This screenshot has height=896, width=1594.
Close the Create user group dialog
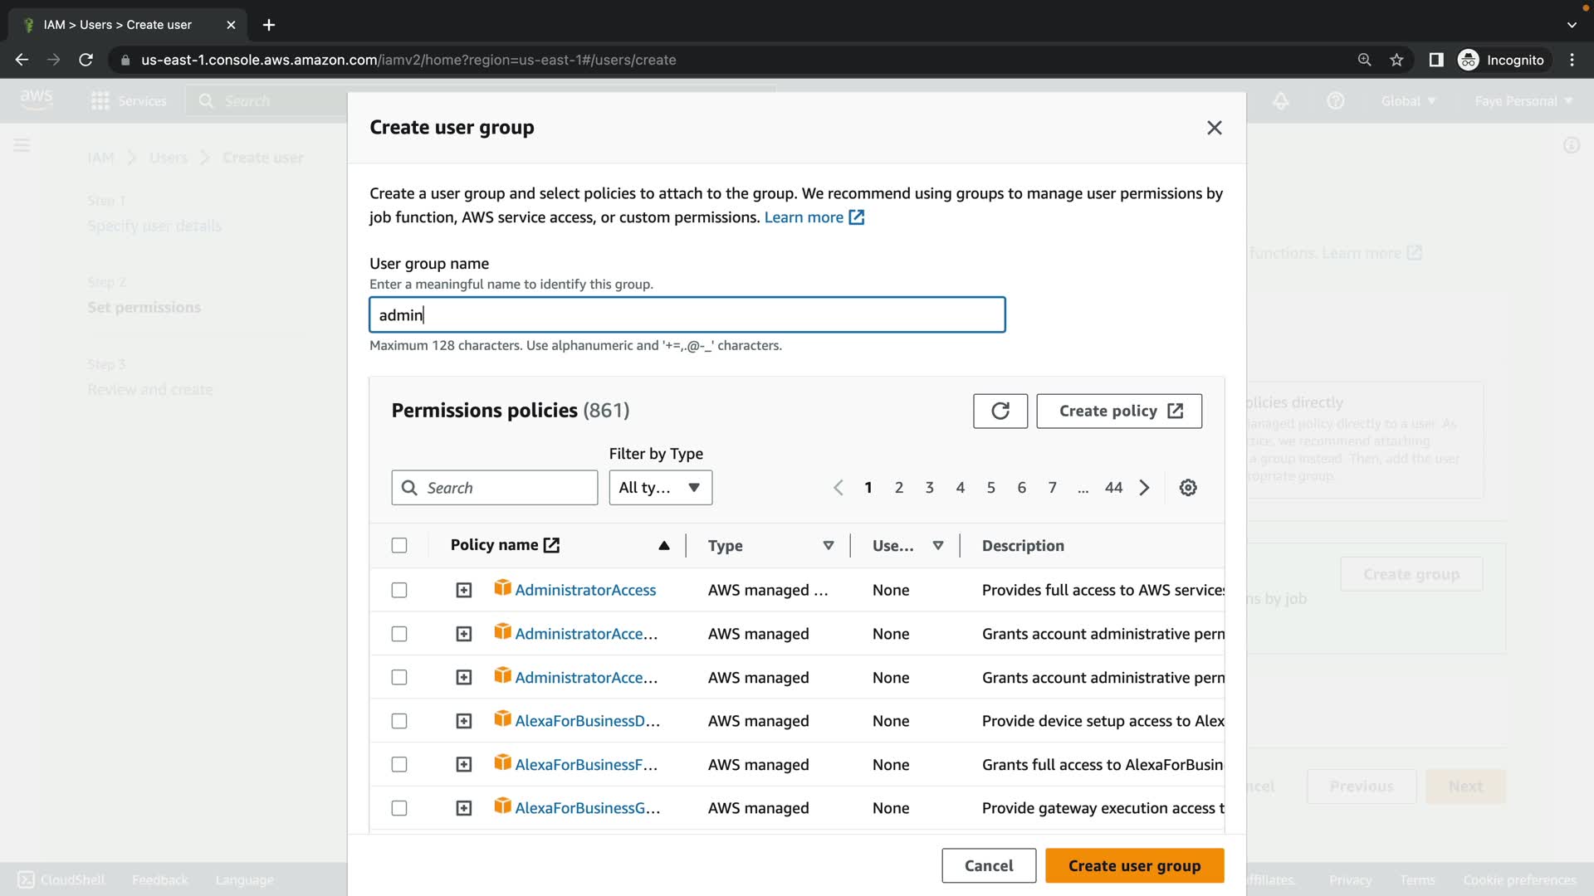pos(1214,128)
